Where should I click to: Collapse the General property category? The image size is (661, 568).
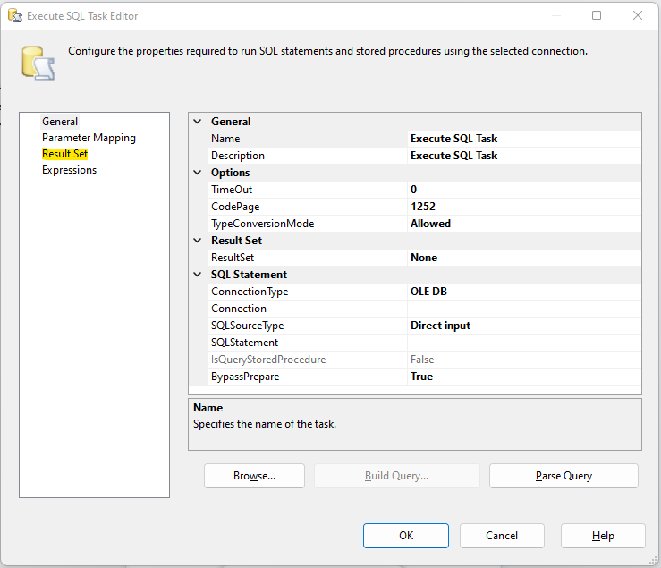tap(198, 122)
